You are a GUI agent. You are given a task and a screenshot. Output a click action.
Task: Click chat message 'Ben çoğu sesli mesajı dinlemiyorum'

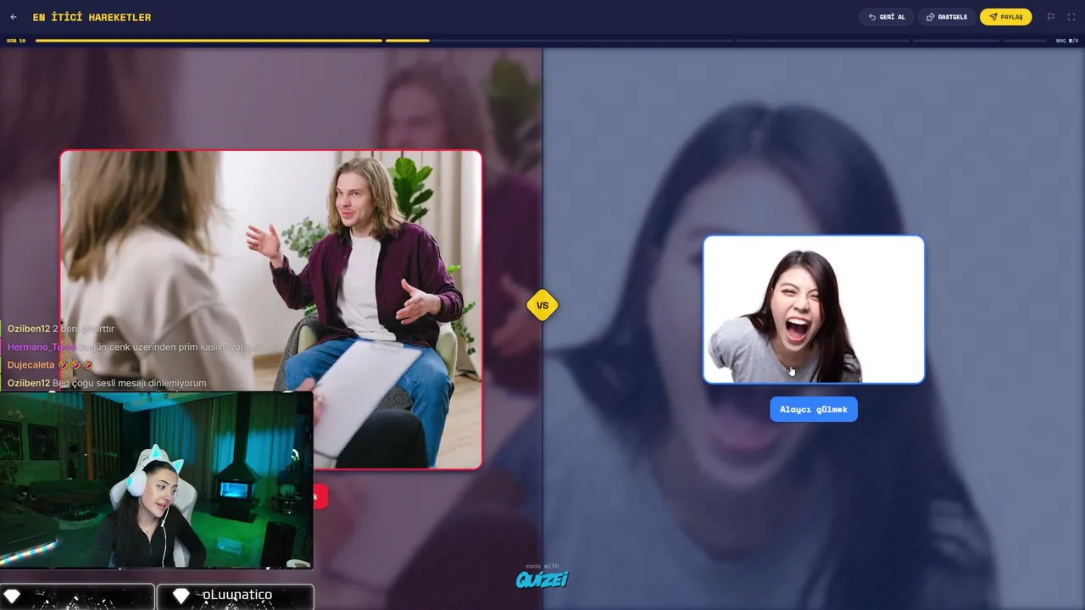click(130, 383)
